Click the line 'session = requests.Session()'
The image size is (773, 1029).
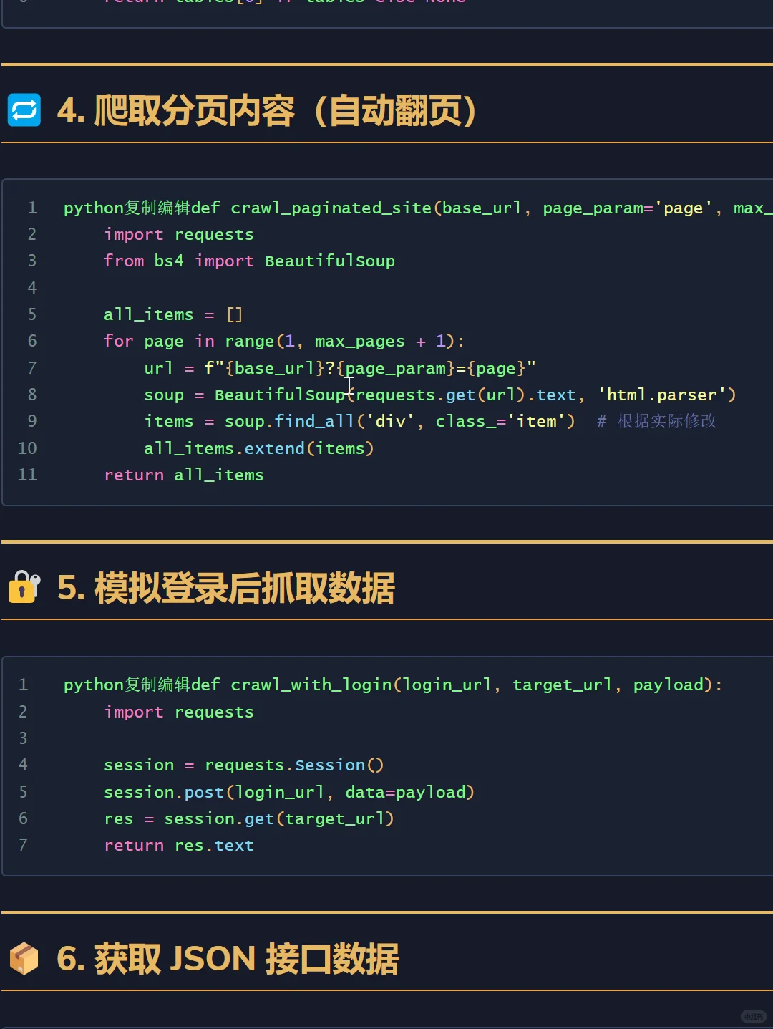click(244, 765)
